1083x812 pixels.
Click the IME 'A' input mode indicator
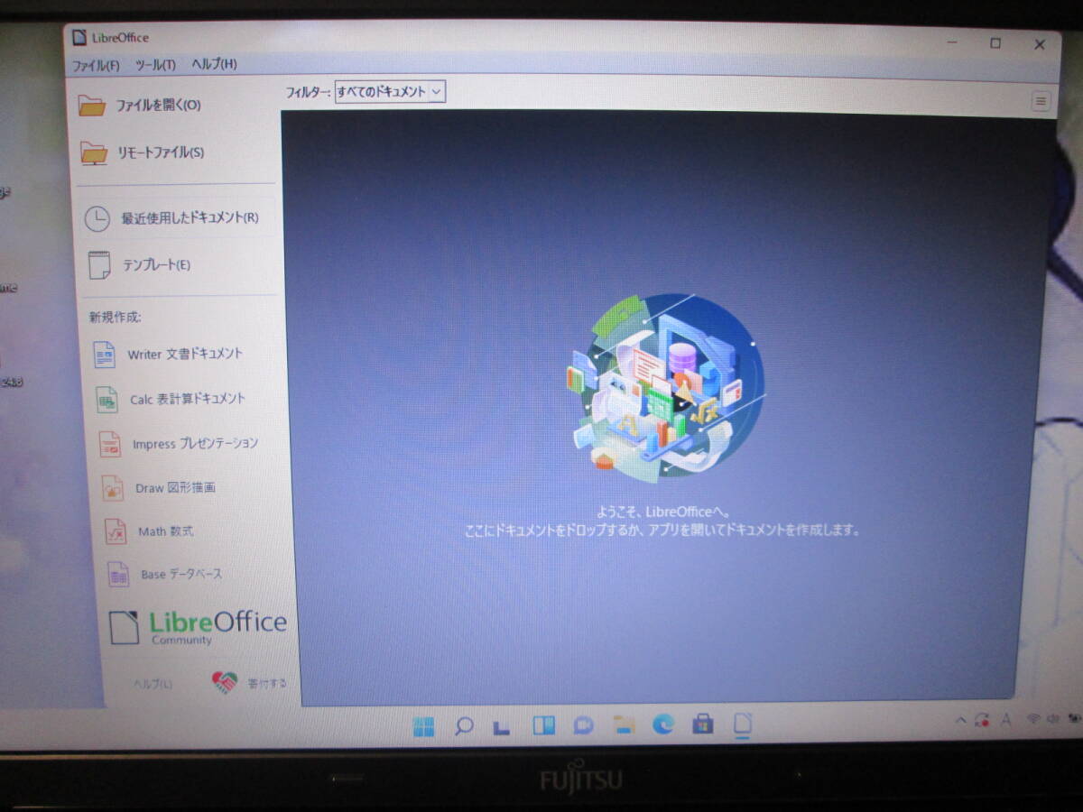1006,719
